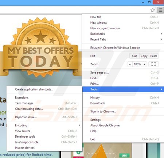Image resolution: width=164 pixels, height=158 pixels.
Task: Open Task manager from Tools submenu
Action: [44, 103]
